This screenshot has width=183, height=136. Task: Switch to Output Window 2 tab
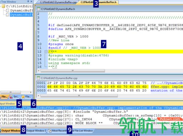[x=36, y=131]
